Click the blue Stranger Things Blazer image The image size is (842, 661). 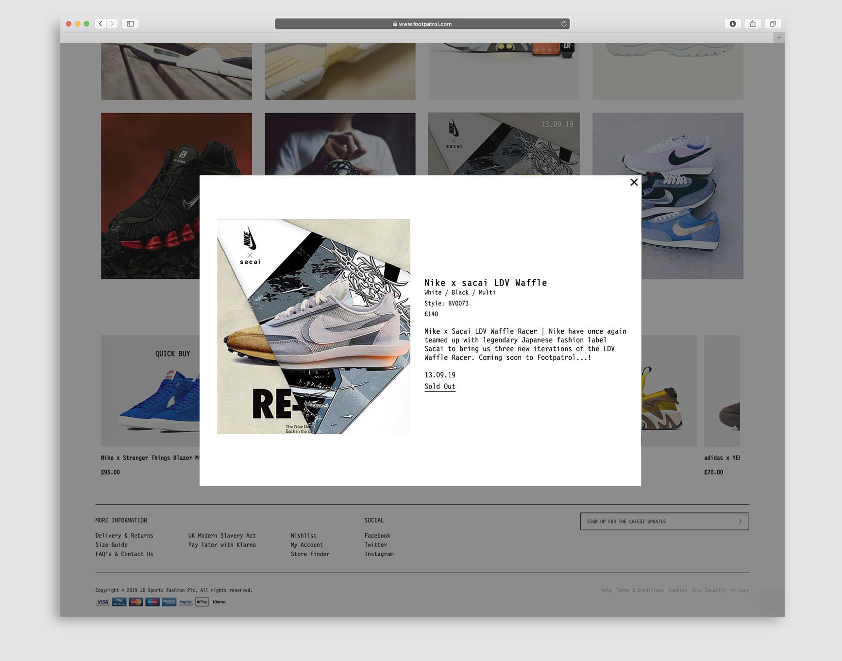click(151, 391)
